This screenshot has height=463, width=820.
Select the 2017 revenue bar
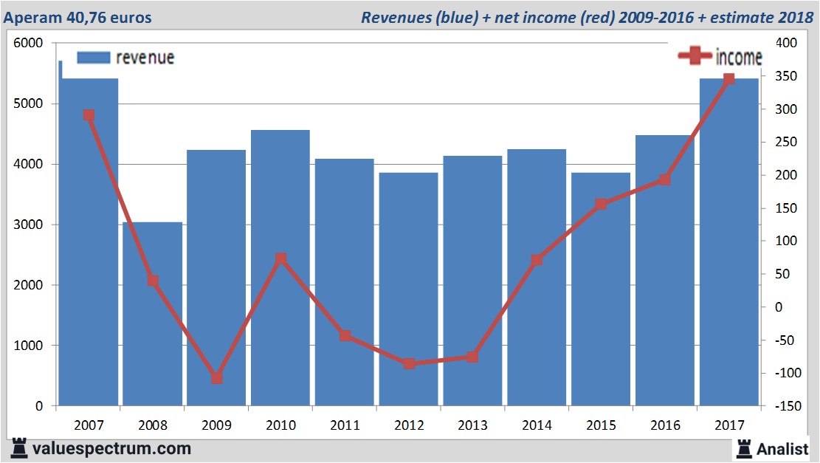[729, 241]
